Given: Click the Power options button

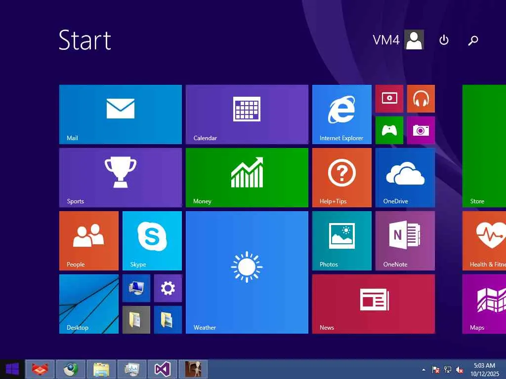Looking at the screenshot, I should [x=444, y=40].
